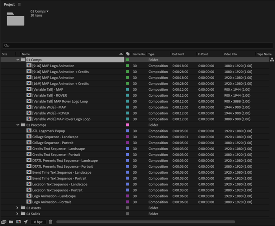This screenshot has height=226, width=275.
Task: Expand the 04 Solids folder
Action: tap(18, 214)
